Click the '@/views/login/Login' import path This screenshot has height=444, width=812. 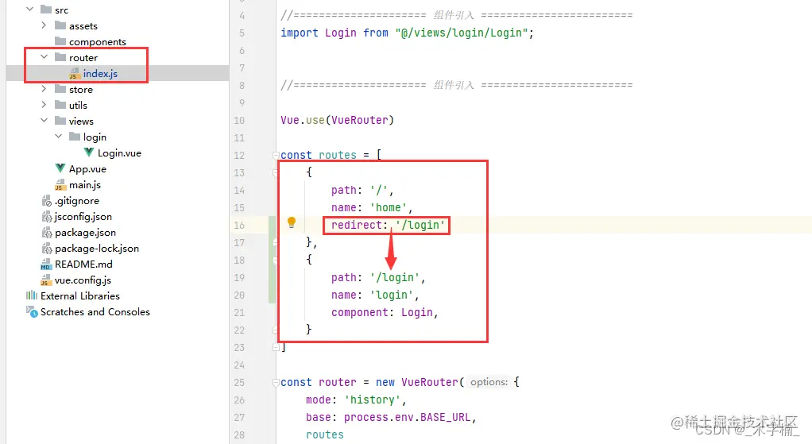point(462,33)
